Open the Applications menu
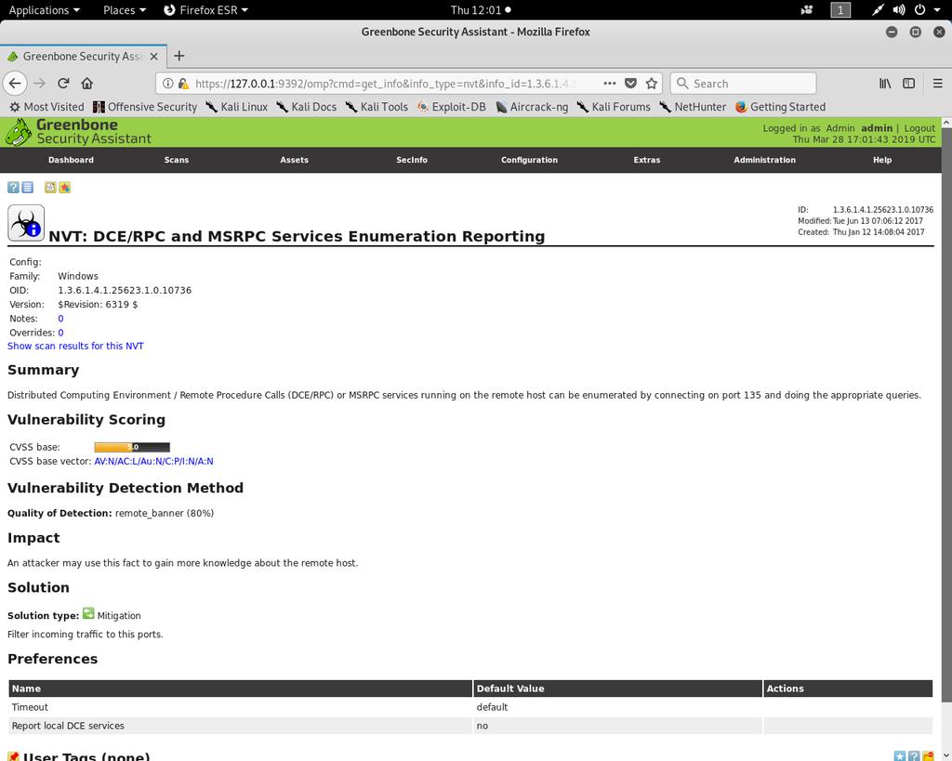The height and width of the screenshot is (761, 952). pos(44,9)
